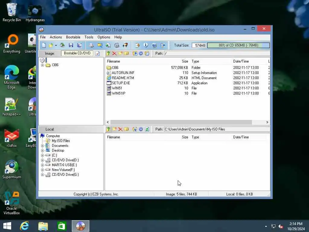Toggle the boot image checkmark icon beside Bootable CD/DVD

(98, 53)
